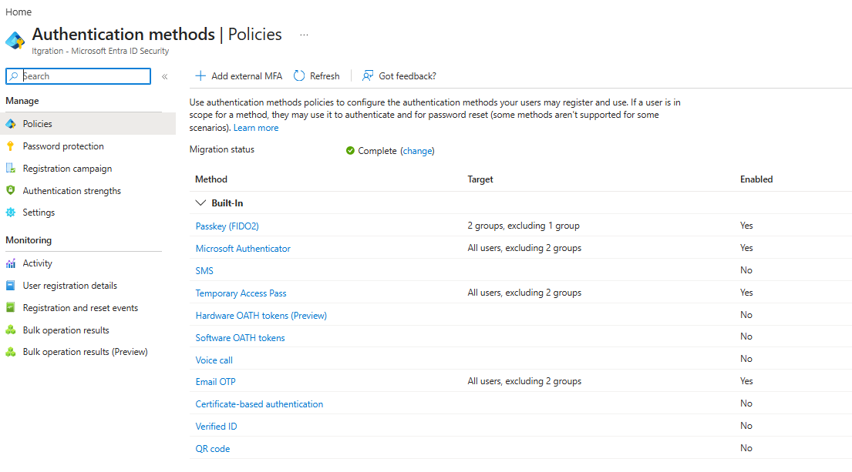The height and width of the screenshot is (472, 852).
Task: Collapse the sidebar with double chevron
Action: pyautogui.click(x=165, y=76)
